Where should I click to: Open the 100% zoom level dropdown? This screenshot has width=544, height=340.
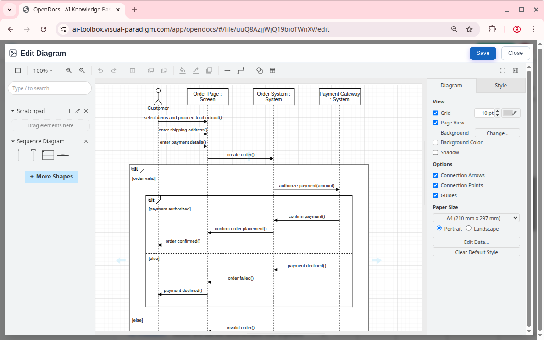(43, 70)
